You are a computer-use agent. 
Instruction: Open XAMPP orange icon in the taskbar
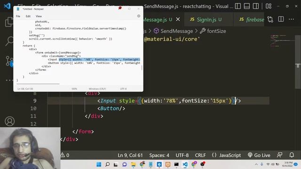(168, 164)
